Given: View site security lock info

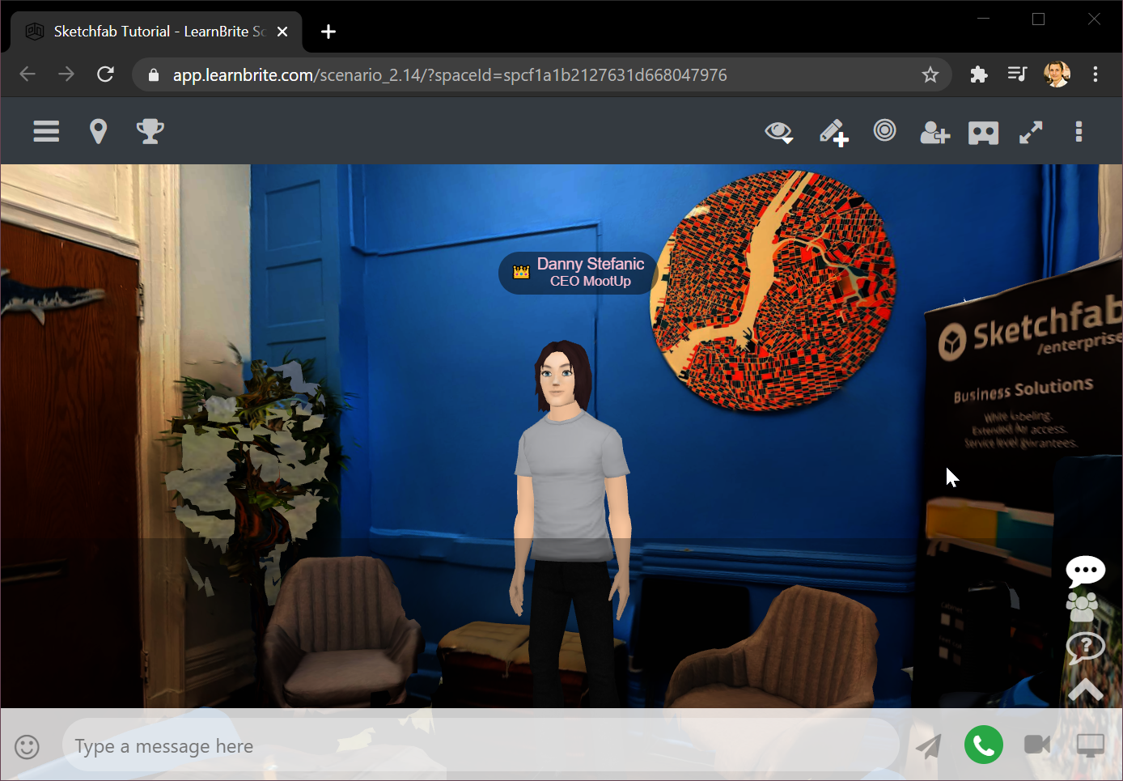Looking at the screenshot, I should click(154, 75).
